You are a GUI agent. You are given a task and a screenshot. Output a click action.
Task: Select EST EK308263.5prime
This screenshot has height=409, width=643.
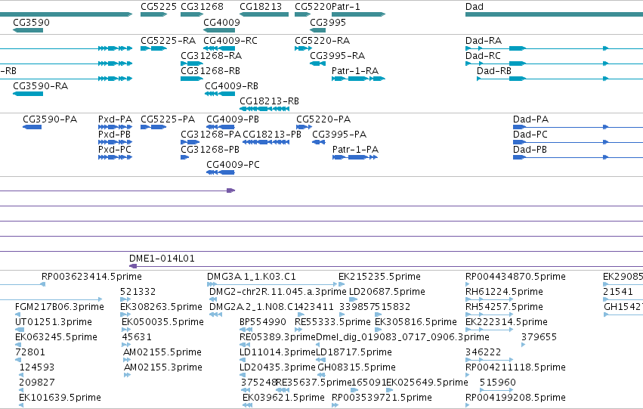click(x=125, y=314)
